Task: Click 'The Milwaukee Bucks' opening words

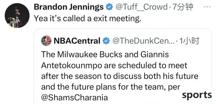Action: point(82,54)
